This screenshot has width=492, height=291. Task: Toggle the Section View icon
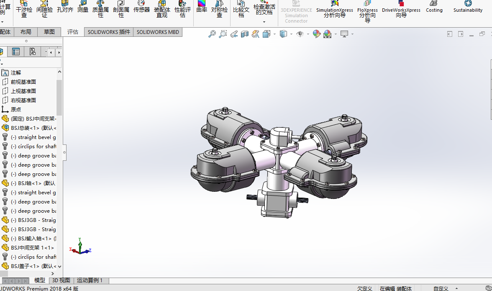pyautogui.click(x=245, y=34)
